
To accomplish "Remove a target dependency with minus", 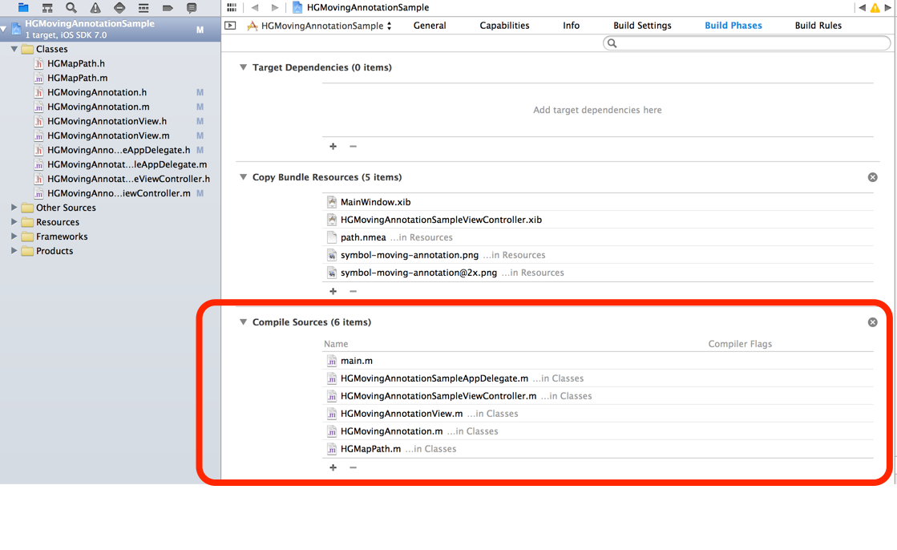I will coord(353,147).
